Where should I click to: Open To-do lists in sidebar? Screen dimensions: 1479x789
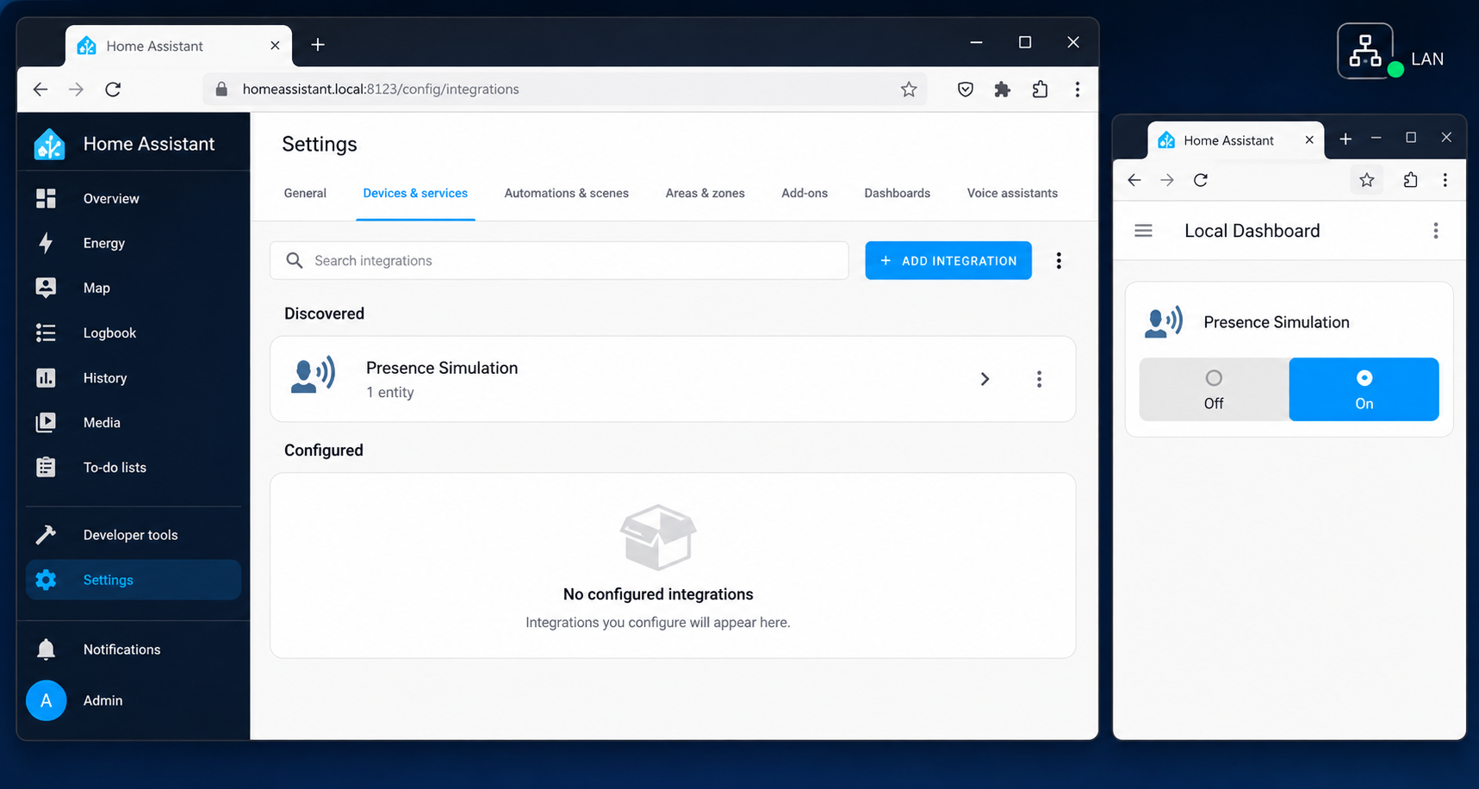click(x=133, y=467)
